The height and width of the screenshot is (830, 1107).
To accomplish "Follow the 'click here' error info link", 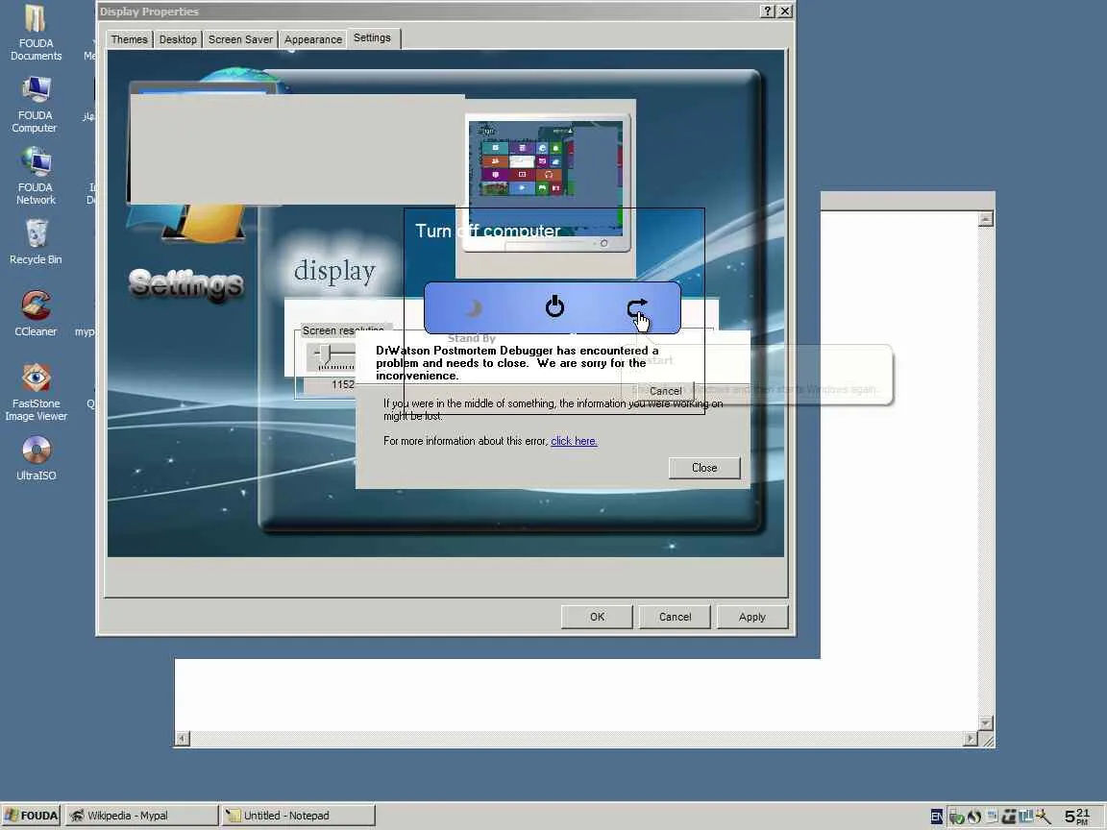I will (574, 441).
